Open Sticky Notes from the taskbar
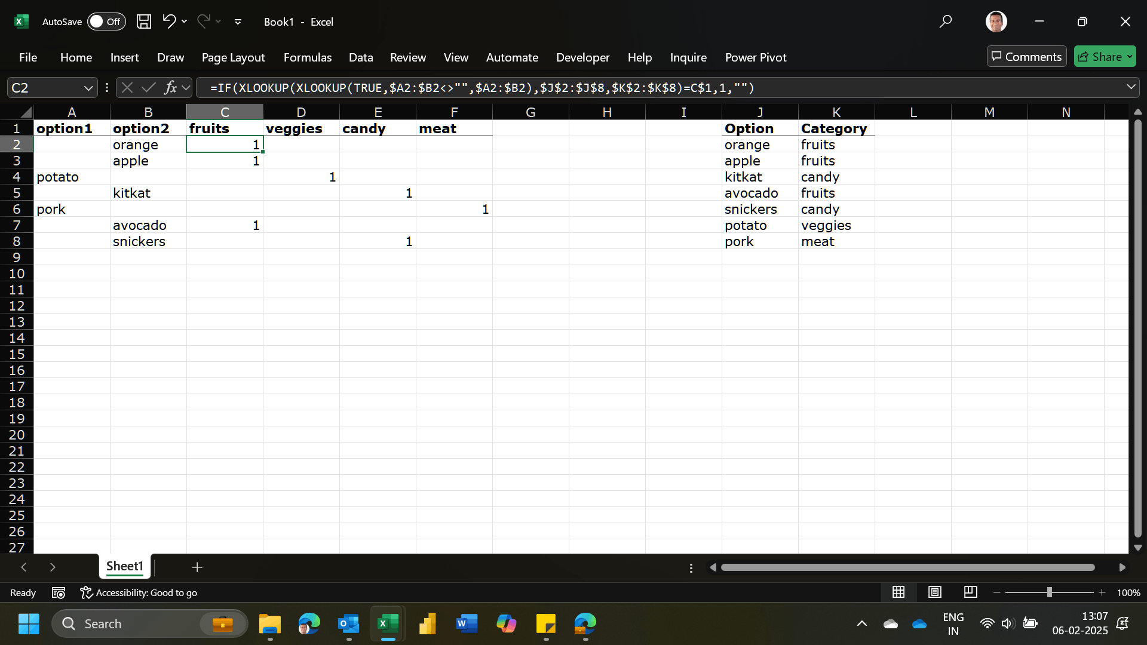The height and width of the screenshot is (645, 1147). pyautogui.click(x=546, y=624)
